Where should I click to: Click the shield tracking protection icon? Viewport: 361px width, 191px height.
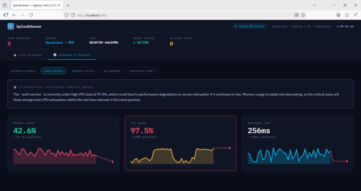(67, 15)
